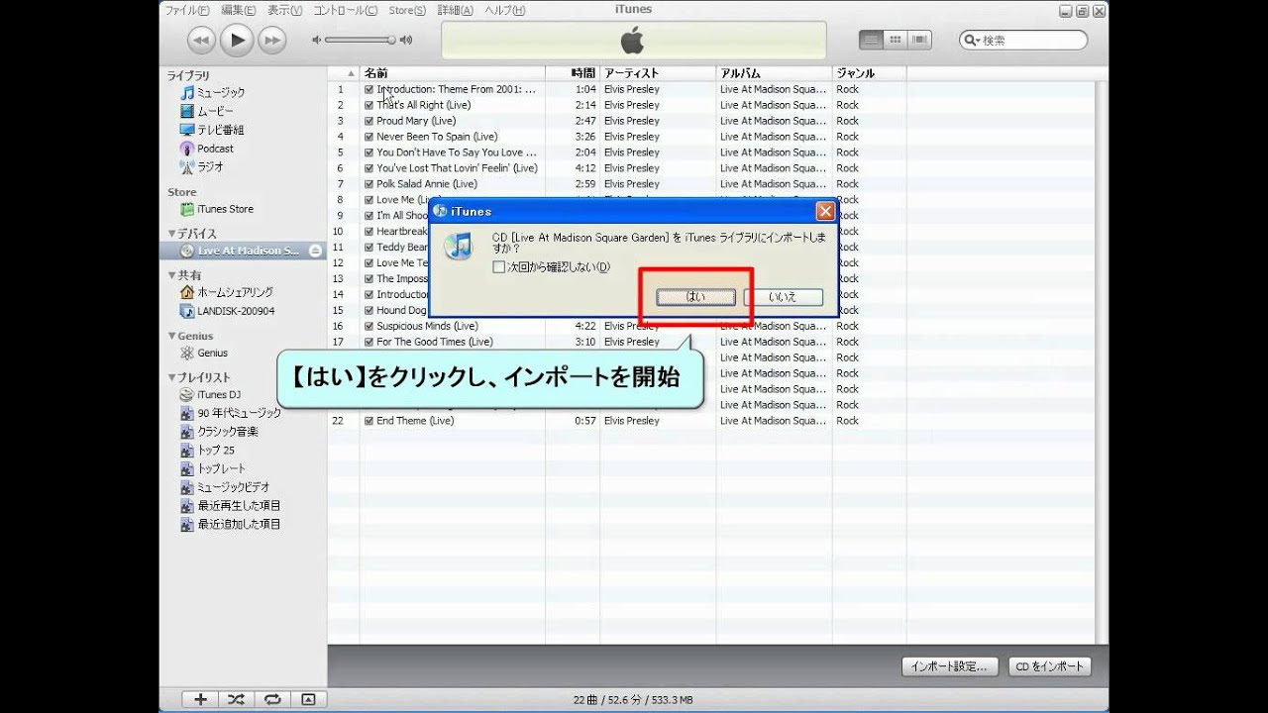Open トップレート playlist
This screenshot has width=1268, height=713.
click(213, 468)
